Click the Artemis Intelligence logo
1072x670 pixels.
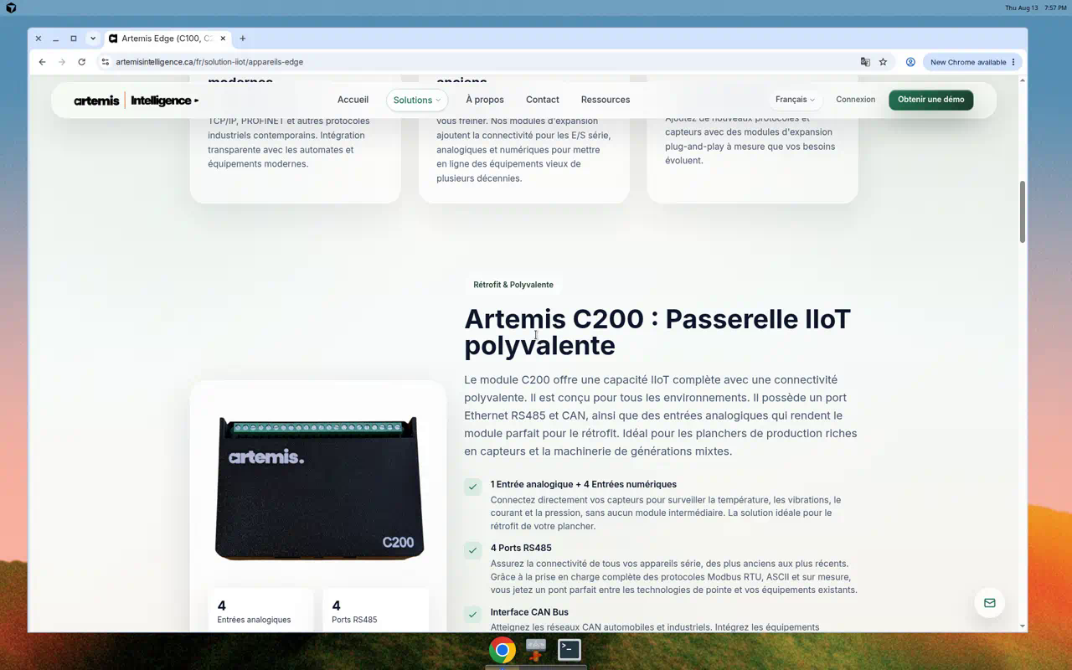(137, 100)
